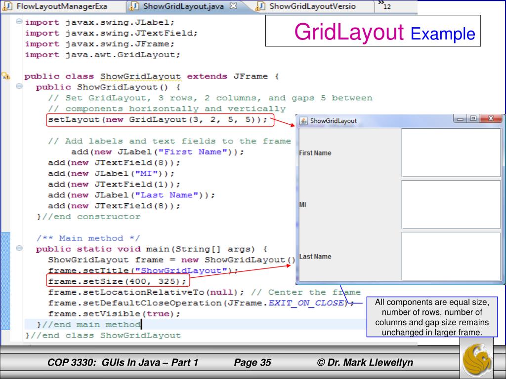Show the hidden editors overflow list
The image size is (506, 379).
384,5
